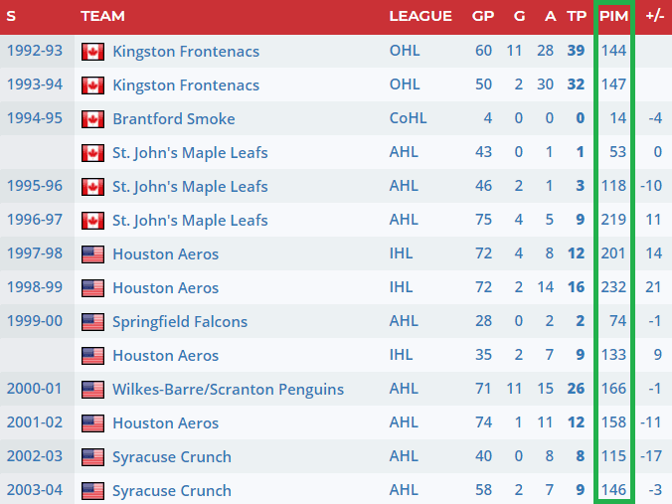The width and height of the screenshot is (672, 504).
Task: Open the 1992-93 season link
Action: 35,52
